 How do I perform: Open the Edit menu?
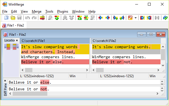pos(14,11)
